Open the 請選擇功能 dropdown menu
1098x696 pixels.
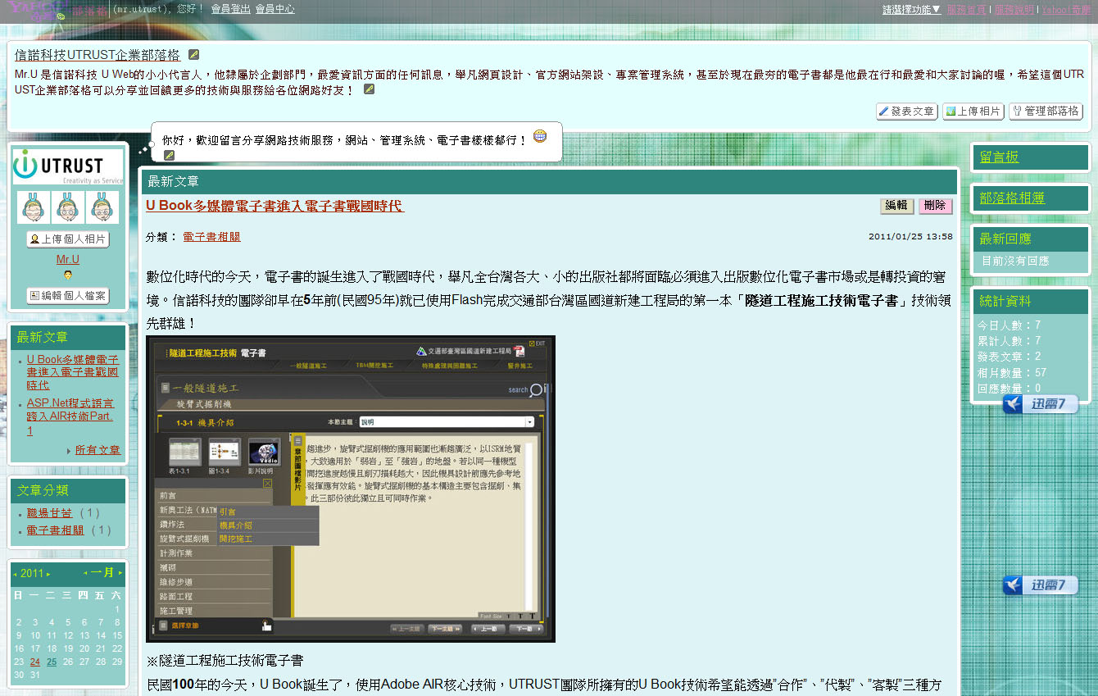(x=911, y=10)
